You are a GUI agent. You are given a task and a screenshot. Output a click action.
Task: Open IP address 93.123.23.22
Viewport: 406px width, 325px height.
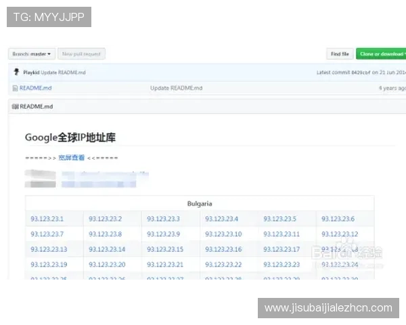223,265
